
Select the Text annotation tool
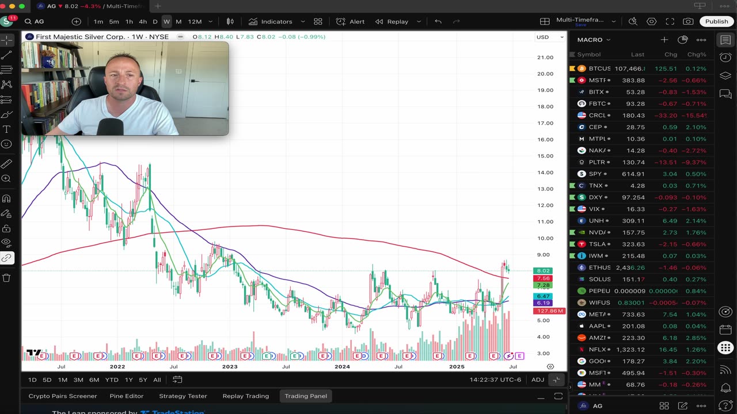click(7, 130)
